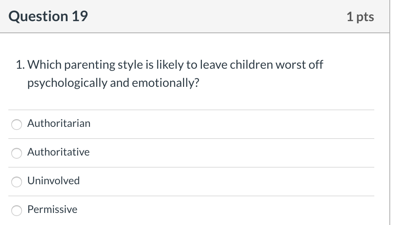Viewport: 400px width, 225px height.
Task: Click the word "emotionally?" in the question
Action: (165, 83)
